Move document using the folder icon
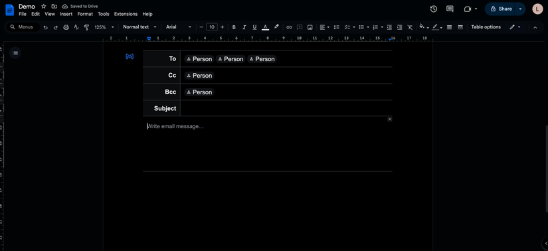The image size is (548, 251). click(x=54, y=6)
